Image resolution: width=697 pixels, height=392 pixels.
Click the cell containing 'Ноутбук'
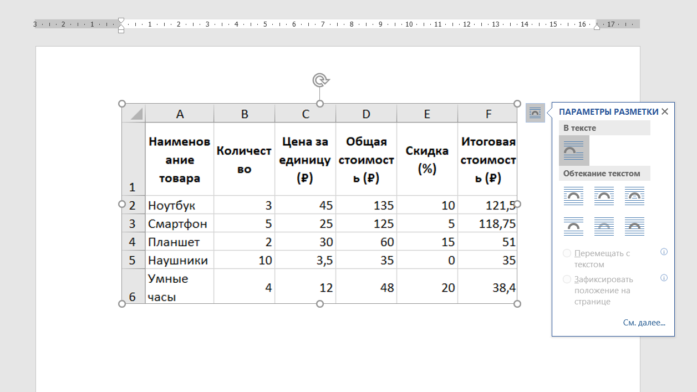coord(180,205)
